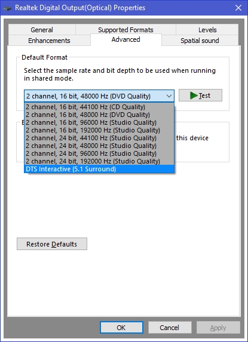Open the Enhancements tab

pos(49,41)
